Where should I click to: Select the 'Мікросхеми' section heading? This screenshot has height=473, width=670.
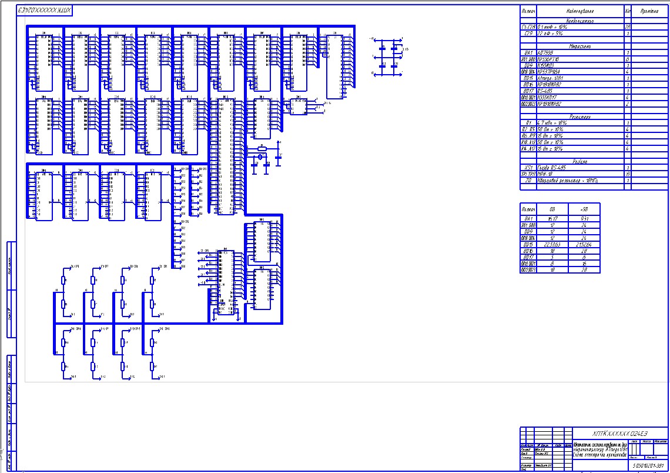click(580, 46)
